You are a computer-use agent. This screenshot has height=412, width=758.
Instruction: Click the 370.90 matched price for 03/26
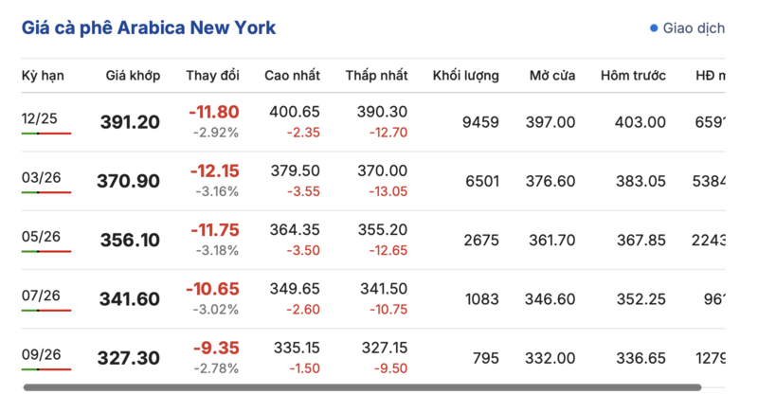click(x=129, y=181)
